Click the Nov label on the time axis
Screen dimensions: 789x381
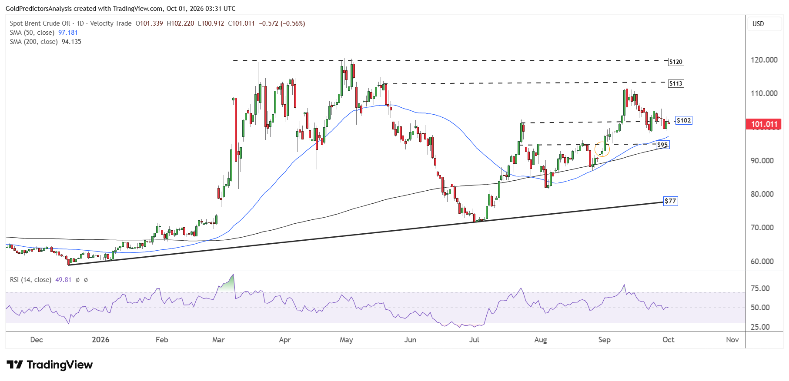click(732, 340)
